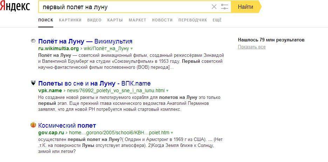The height and width of the screenshot is (162, 328).
Task: Expand dropdown arrow next to vpk.name URL
Action: [x=168, y=91]
